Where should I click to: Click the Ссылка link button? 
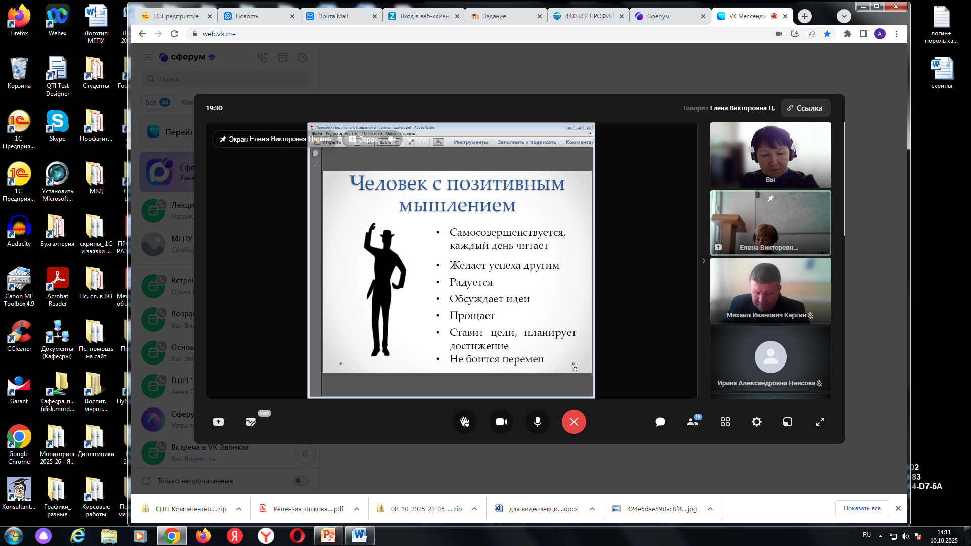click(805, 108)
